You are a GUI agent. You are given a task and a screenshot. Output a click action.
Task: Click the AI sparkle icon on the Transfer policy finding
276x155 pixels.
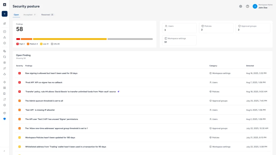coord(119,91)
